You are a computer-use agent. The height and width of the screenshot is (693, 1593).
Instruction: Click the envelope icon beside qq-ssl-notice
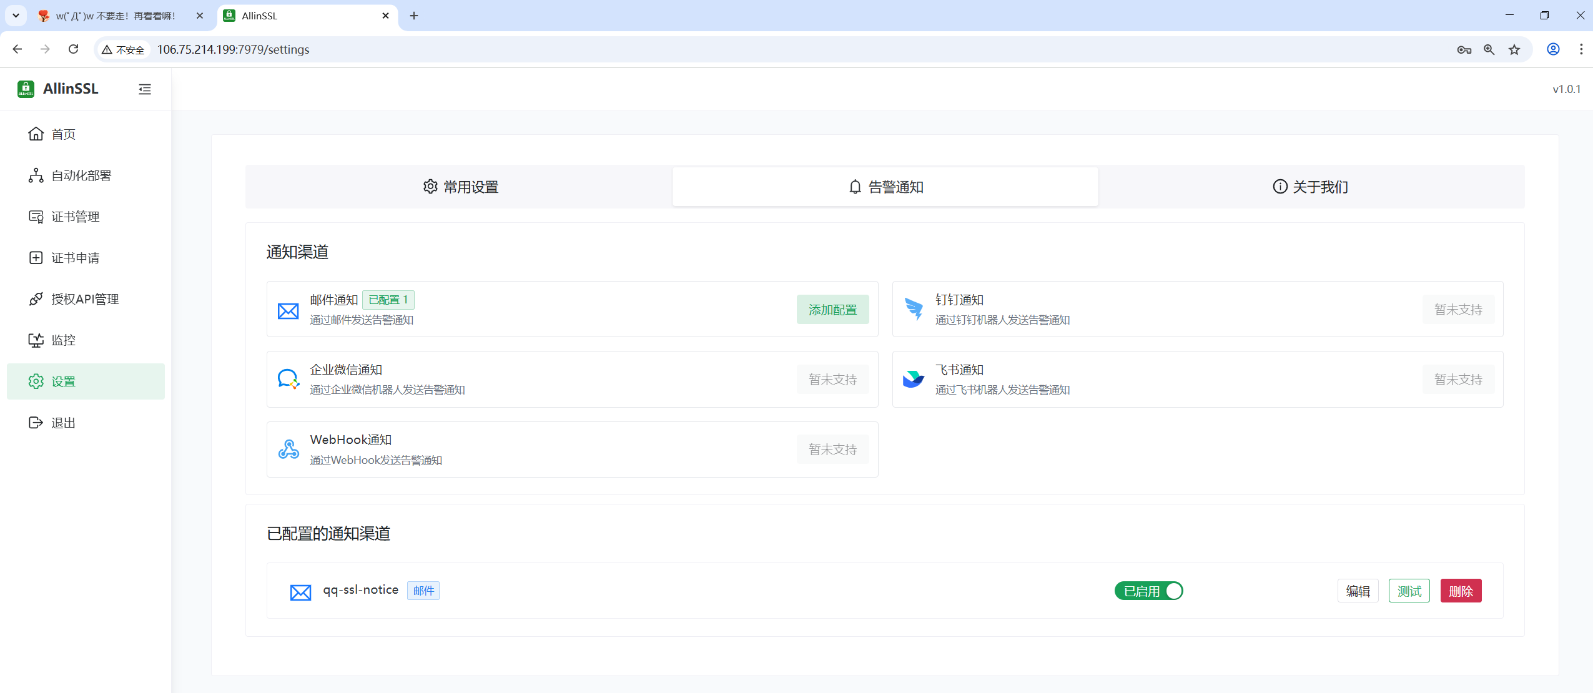pos(300,592)
